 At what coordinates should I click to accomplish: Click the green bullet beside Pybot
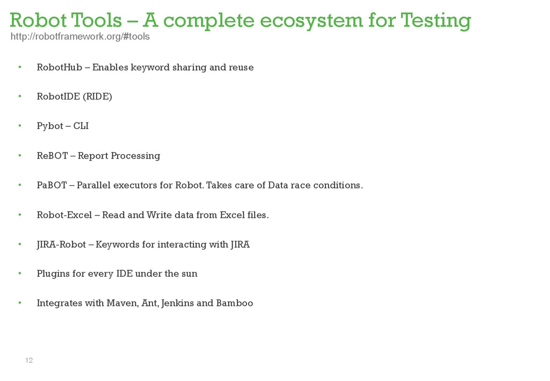point(20,125)
